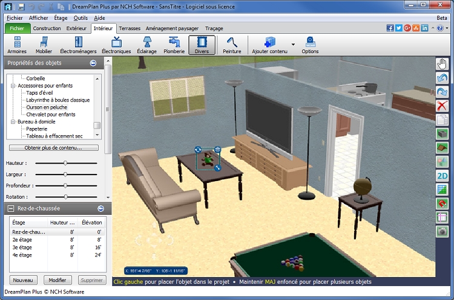The width and height of the screenshot is (454, 300).
Task: Click the red X delete tool
Action: (442, 106)
